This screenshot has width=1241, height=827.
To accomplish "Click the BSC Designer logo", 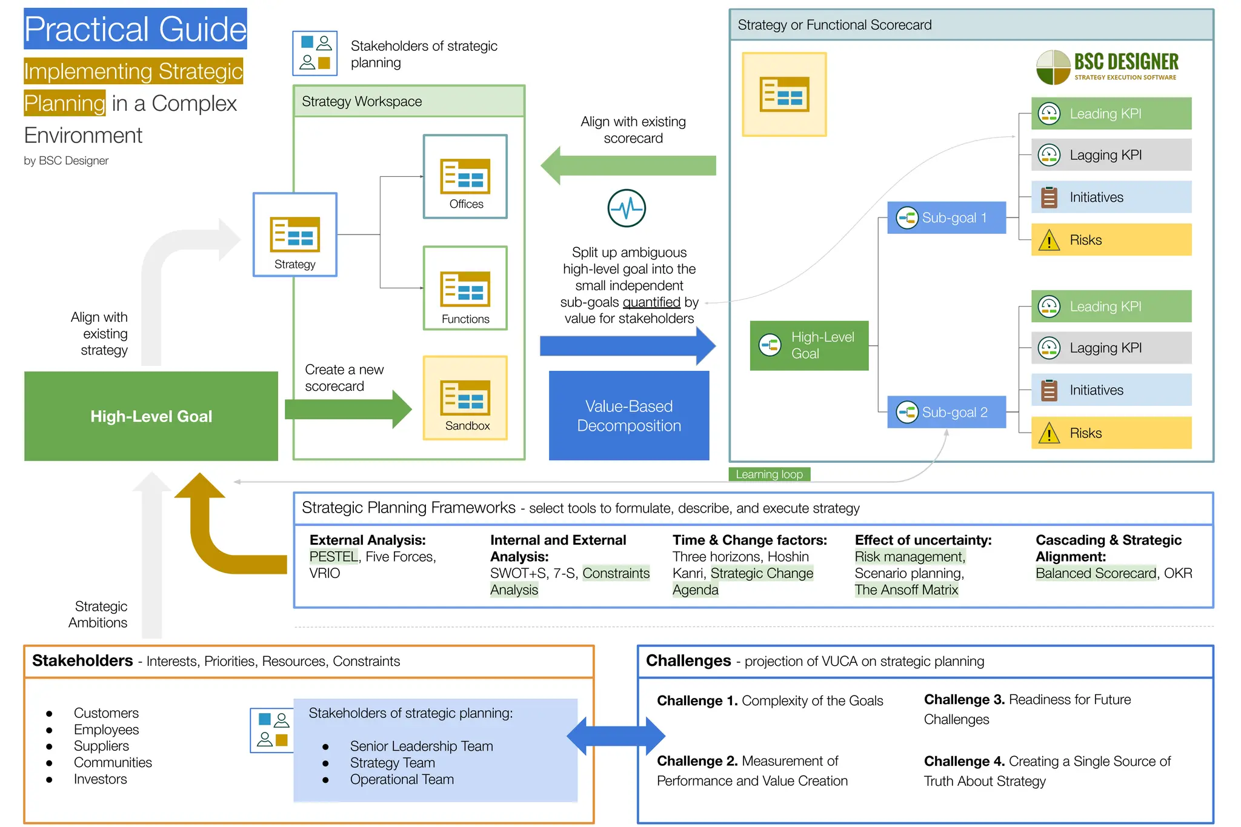I will [1107, 67].
